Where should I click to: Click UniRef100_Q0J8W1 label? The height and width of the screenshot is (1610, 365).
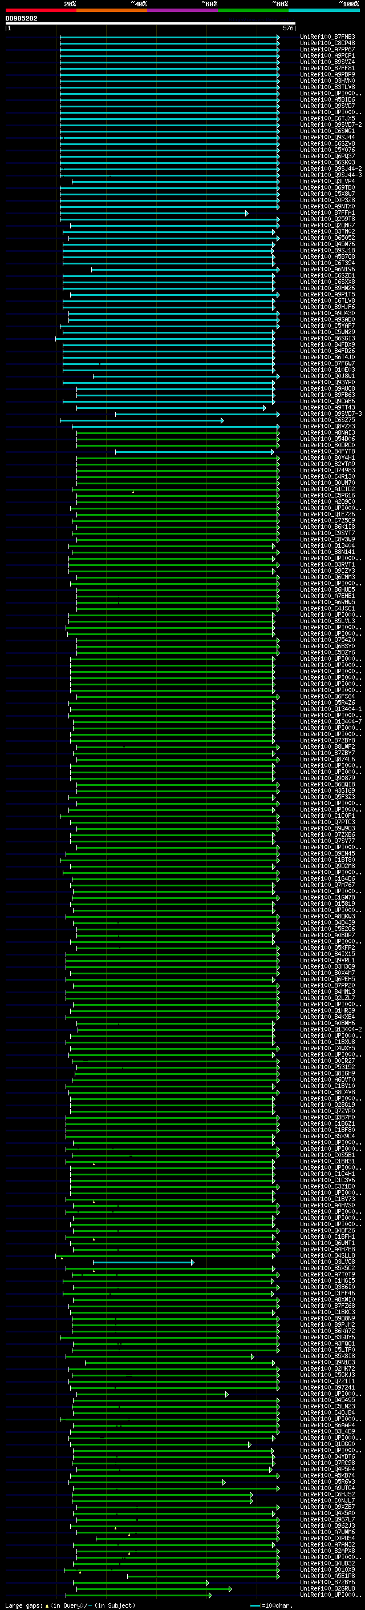(327, 376)
